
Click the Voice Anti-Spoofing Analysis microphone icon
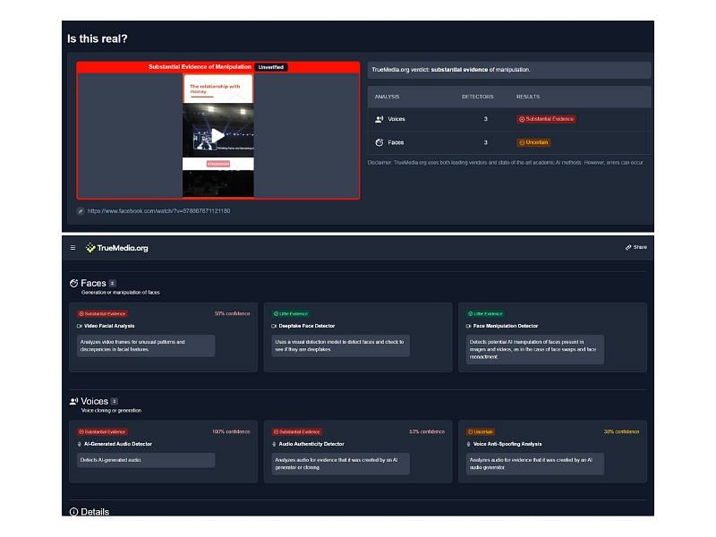point(468,444)
